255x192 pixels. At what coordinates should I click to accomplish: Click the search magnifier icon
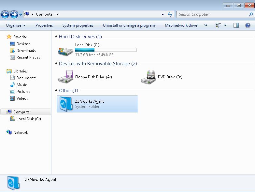click(x=251, y=14)
